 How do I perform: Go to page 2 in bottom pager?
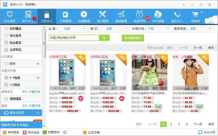(171, 124)
